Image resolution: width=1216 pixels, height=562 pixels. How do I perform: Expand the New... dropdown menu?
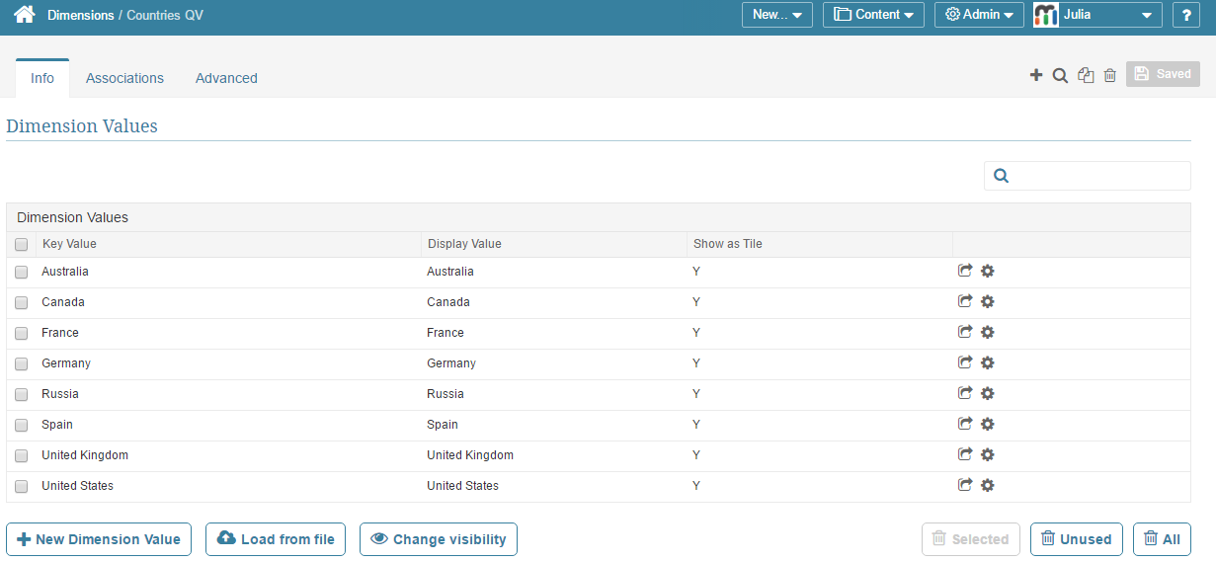pyautogui.click(x=776, y=15)
